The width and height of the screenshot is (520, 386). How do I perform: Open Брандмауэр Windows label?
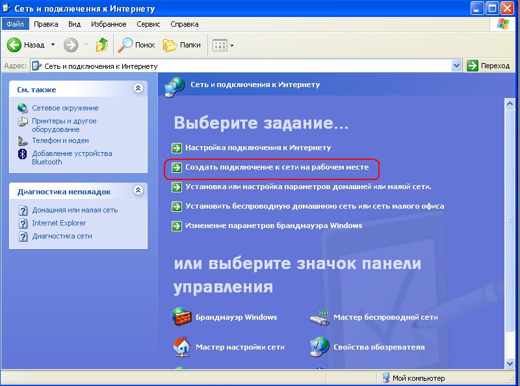pyautogui.click(x=236, y=317)
